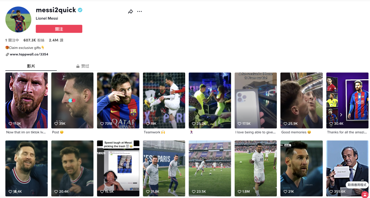Follow the account with the red 關注 button
370x198 pixels.
pos(59,29)
